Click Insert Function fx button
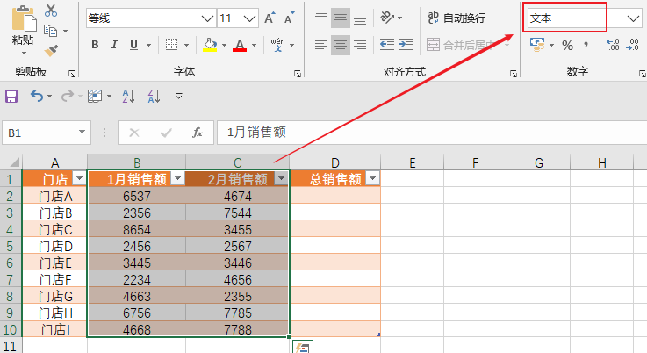The height and width of the screenshot is (353, 647). [x=198, y=133]
